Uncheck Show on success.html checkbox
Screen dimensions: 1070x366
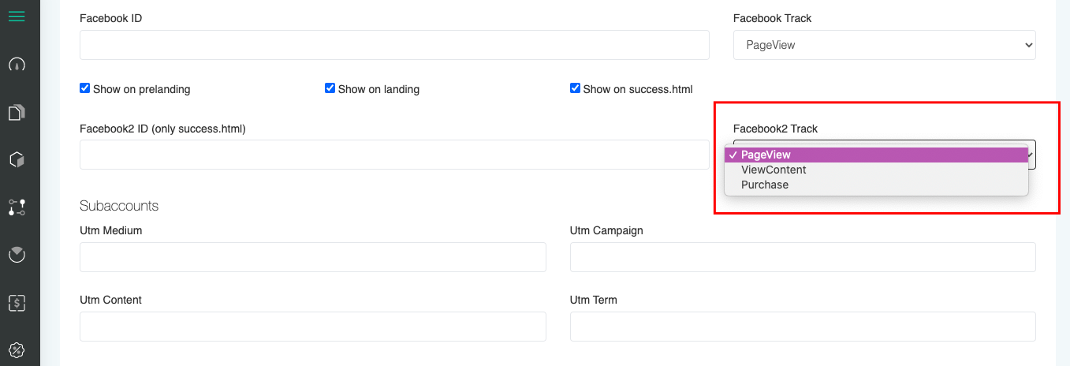point(575,88)
